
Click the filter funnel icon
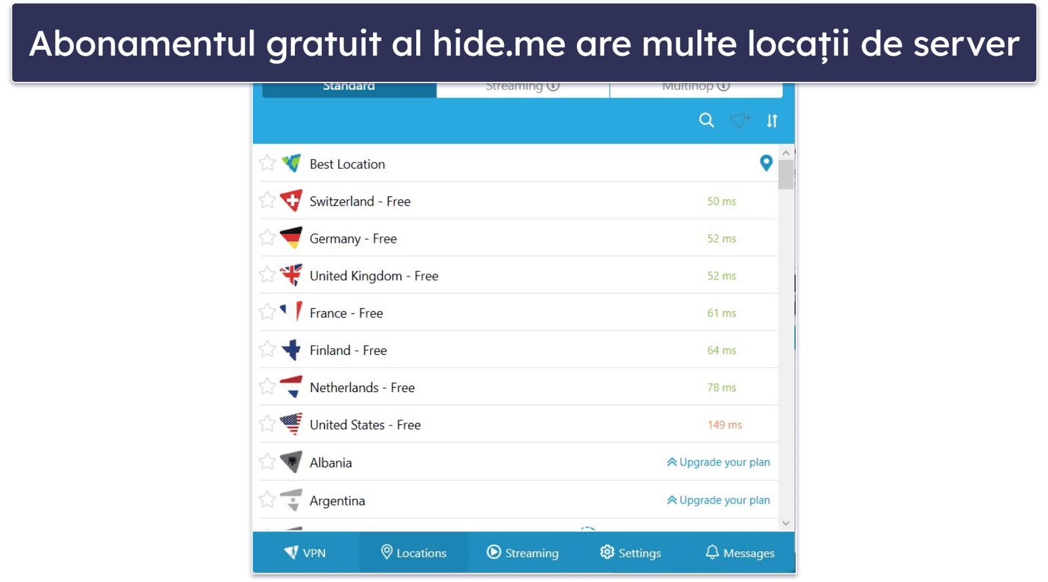click(x=740, y=120)
